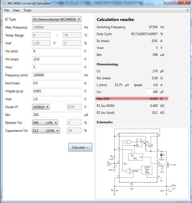
Task: Click the Iin (max) 0.91 value
Action: point(155,41)
